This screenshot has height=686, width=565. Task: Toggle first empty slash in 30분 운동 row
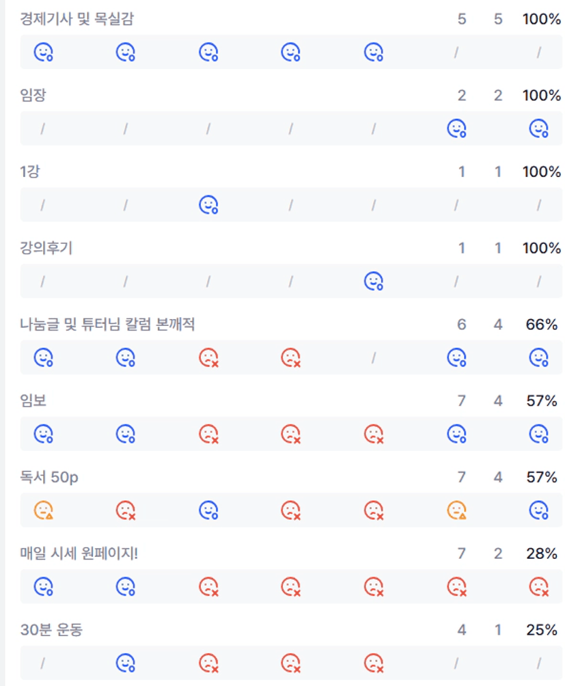(42, 662)
